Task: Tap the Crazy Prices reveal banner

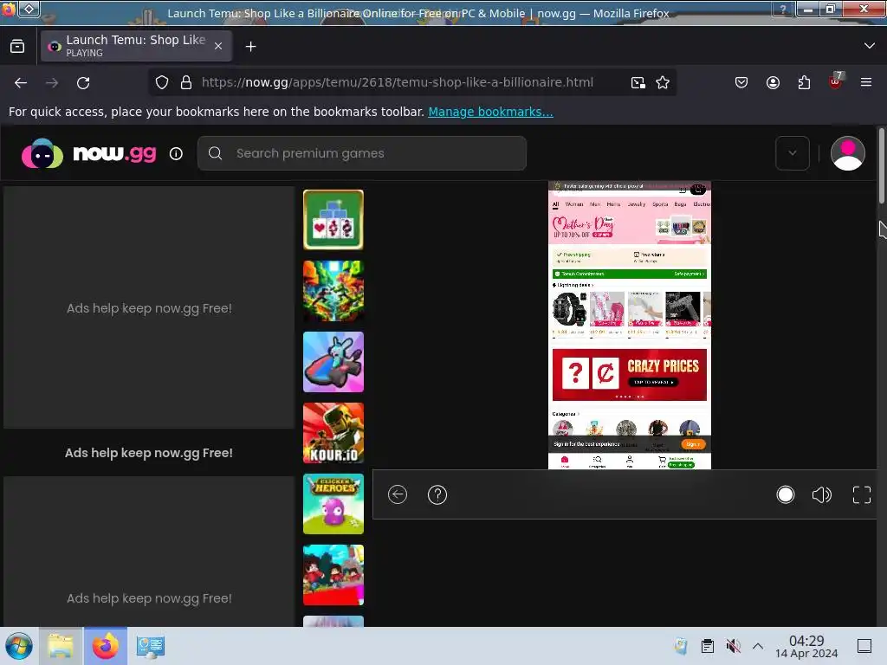Action: point(630,374)
